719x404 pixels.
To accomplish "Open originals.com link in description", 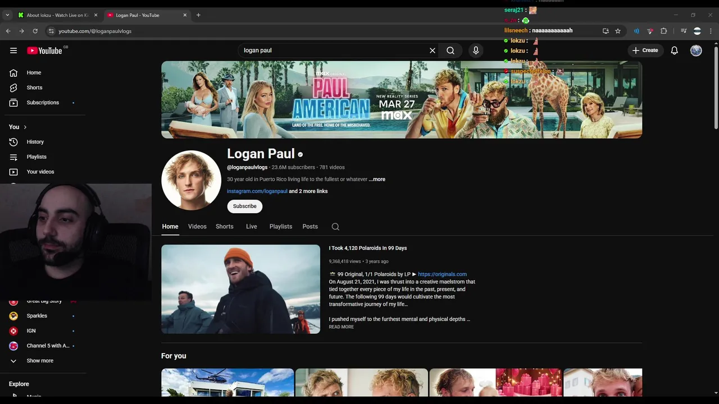I will pyautogui.click(x=442, y=274).
